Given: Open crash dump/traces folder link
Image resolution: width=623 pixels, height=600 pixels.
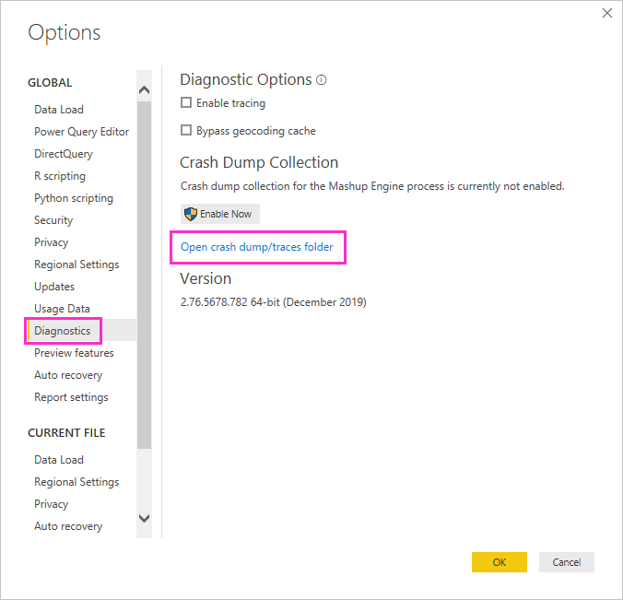Looking at the screenshot, I should (257, 247).
